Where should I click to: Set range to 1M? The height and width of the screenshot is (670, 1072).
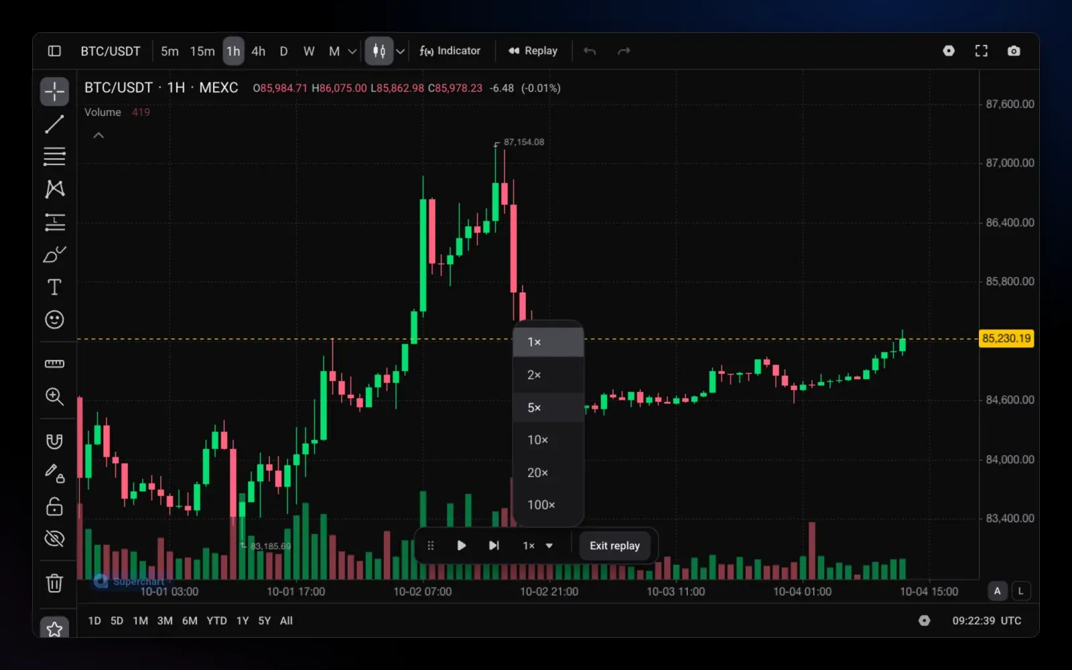click(140, 620)
